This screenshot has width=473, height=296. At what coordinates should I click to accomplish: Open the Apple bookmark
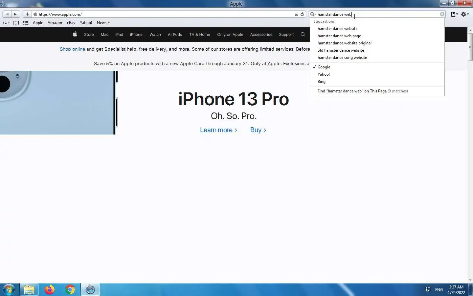pos(38,23)
